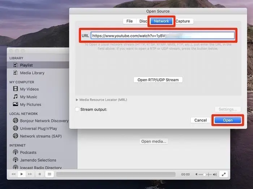Click the My Music note icon
This screenshot has height=189, width=253.
pos(15,96)
